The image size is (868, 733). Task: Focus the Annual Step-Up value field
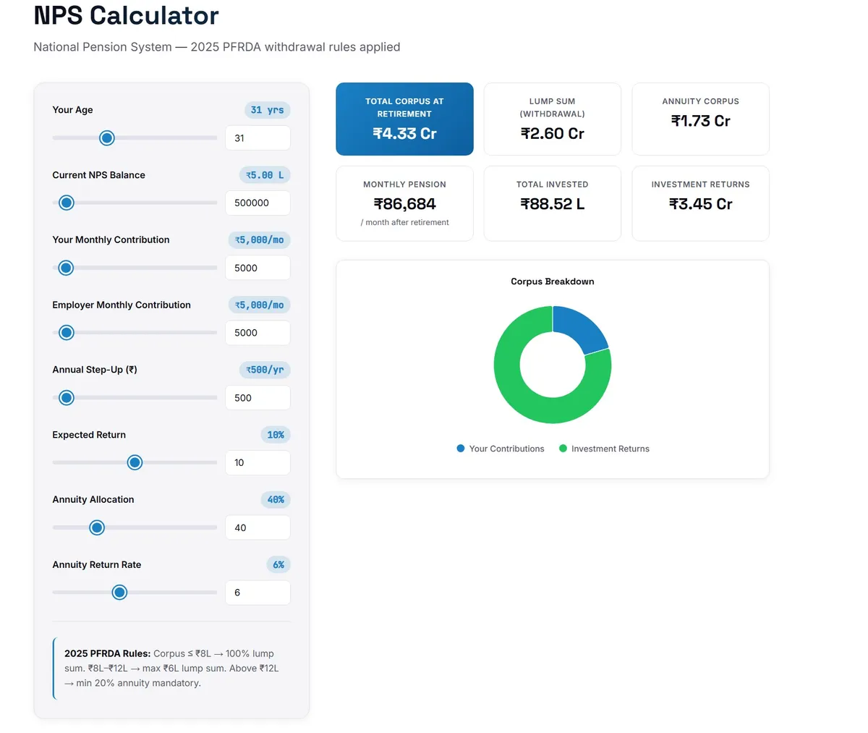258,398
